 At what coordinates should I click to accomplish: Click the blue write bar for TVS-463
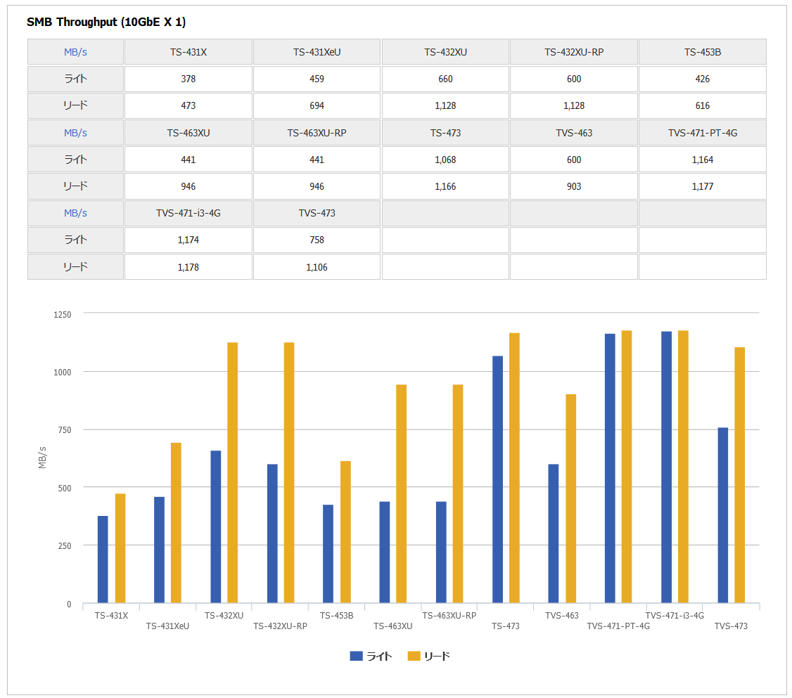[x=554, y=534]
